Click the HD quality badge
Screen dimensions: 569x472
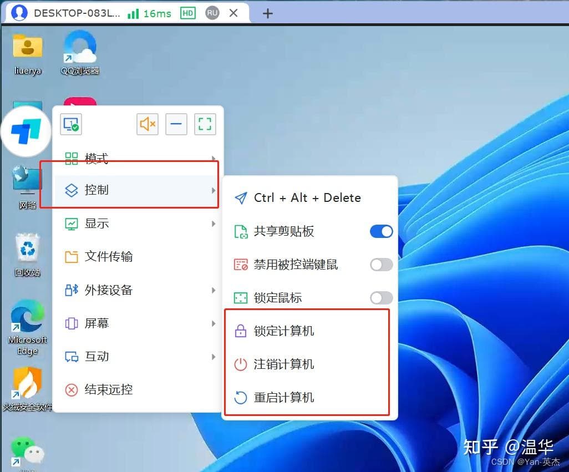(187, 13)
